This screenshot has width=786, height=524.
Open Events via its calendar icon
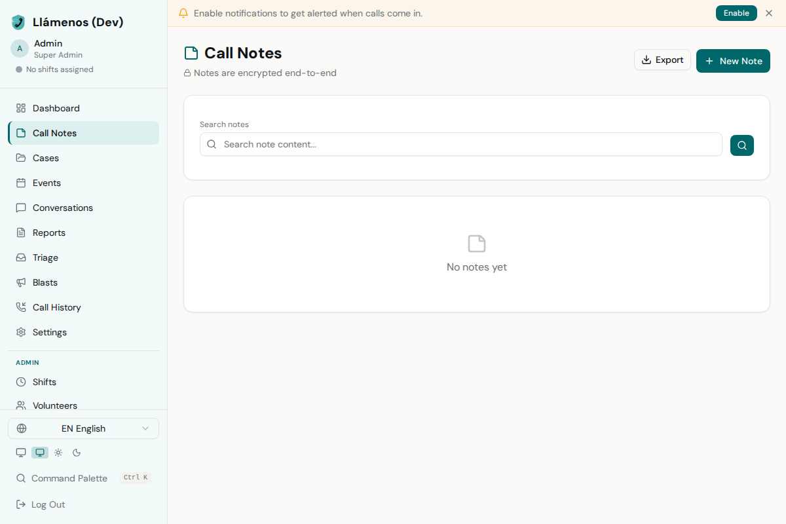(21, 183)
